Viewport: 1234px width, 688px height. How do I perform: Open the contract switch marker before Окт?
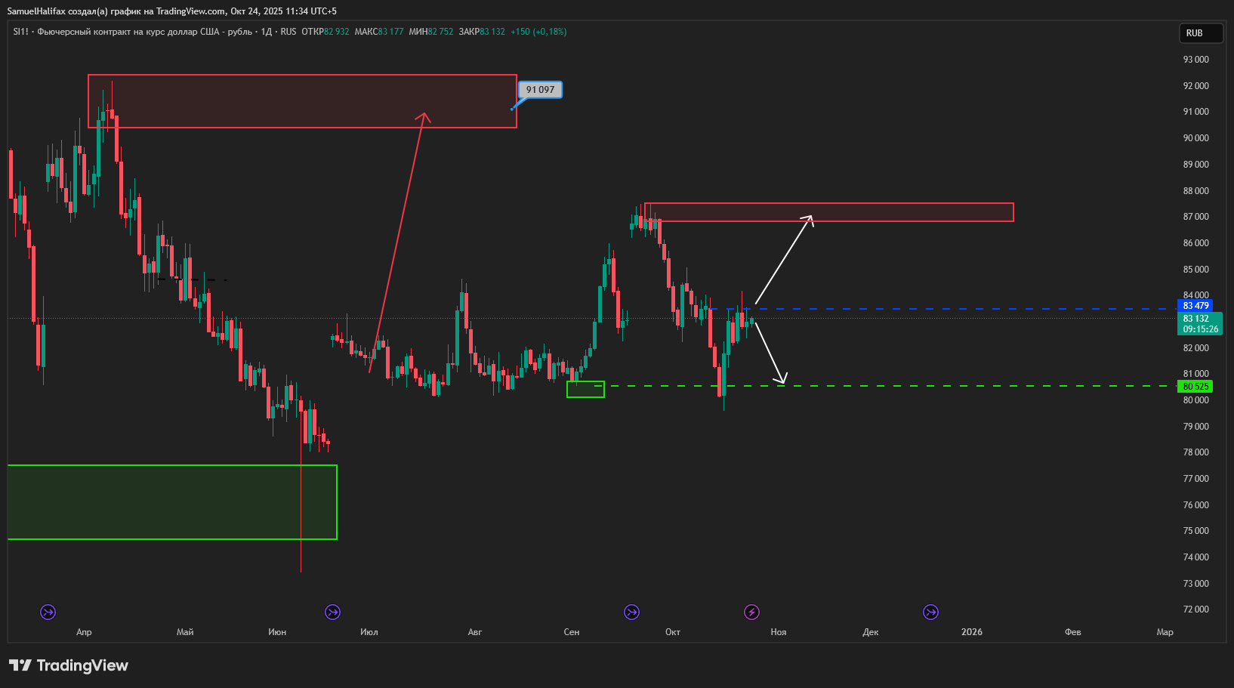(632, 612)
